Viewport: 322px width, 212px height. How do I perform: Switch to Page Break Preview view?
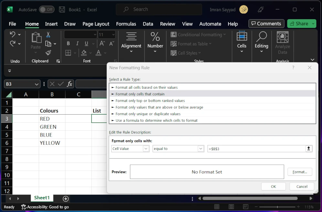245,207
